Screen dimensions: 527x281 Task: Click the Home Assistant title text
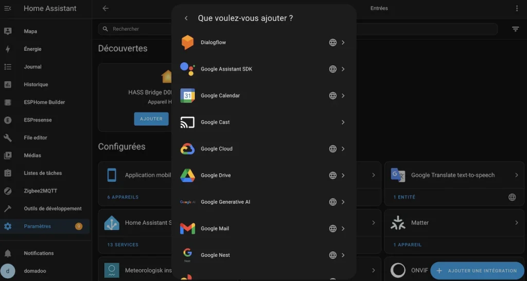coord(50,8)
